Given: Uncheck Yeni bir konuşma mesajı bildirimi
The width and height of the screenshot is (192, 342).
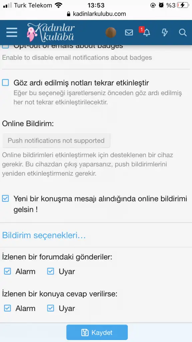Looking at the screenshot, I should (5, 198).
